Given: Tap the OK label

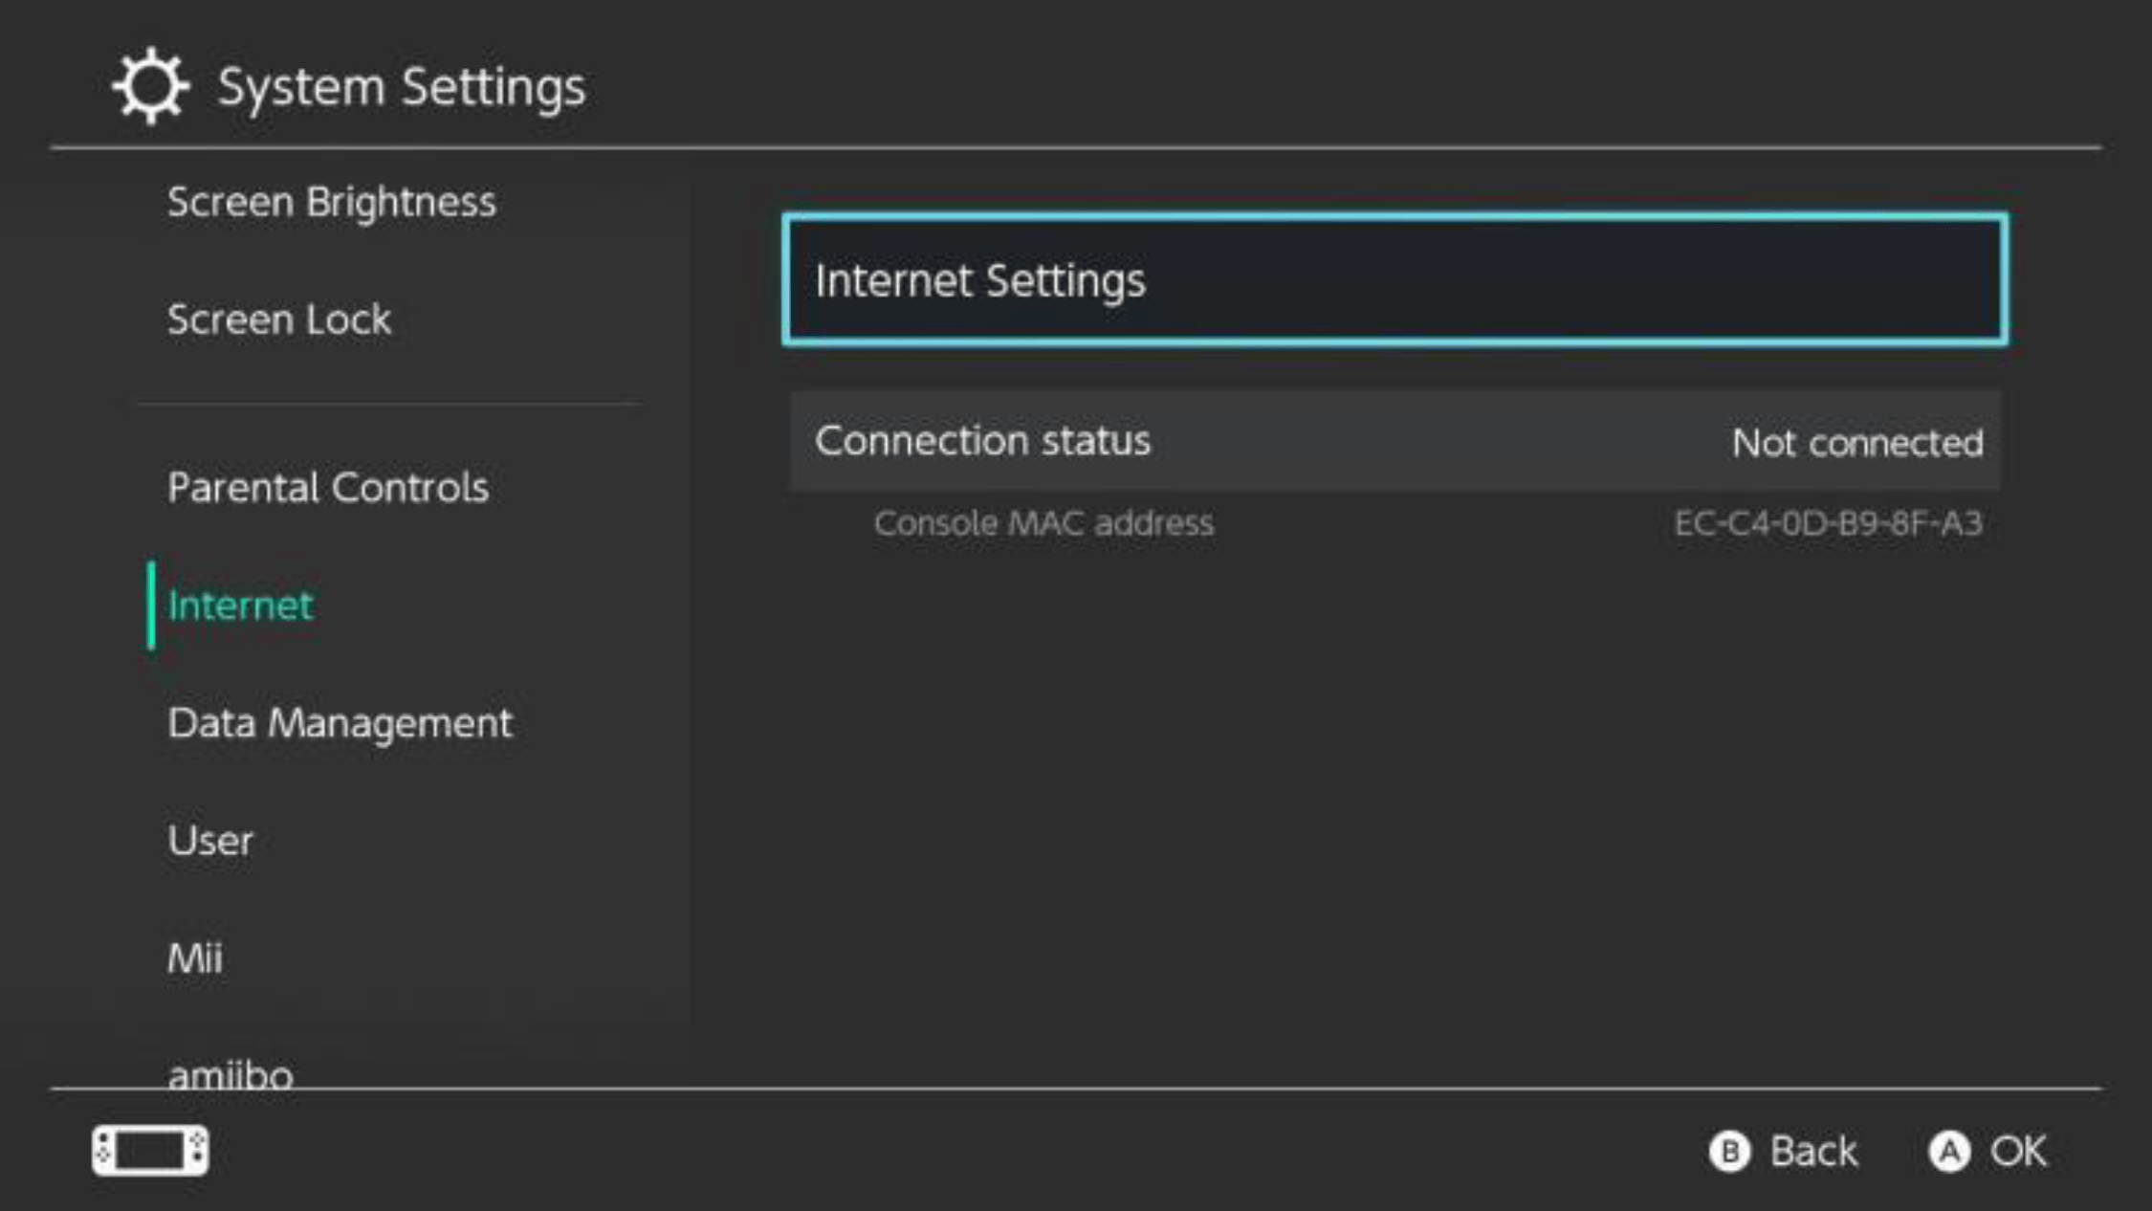Looking at the screenshot, I should coord(2018,1152).
